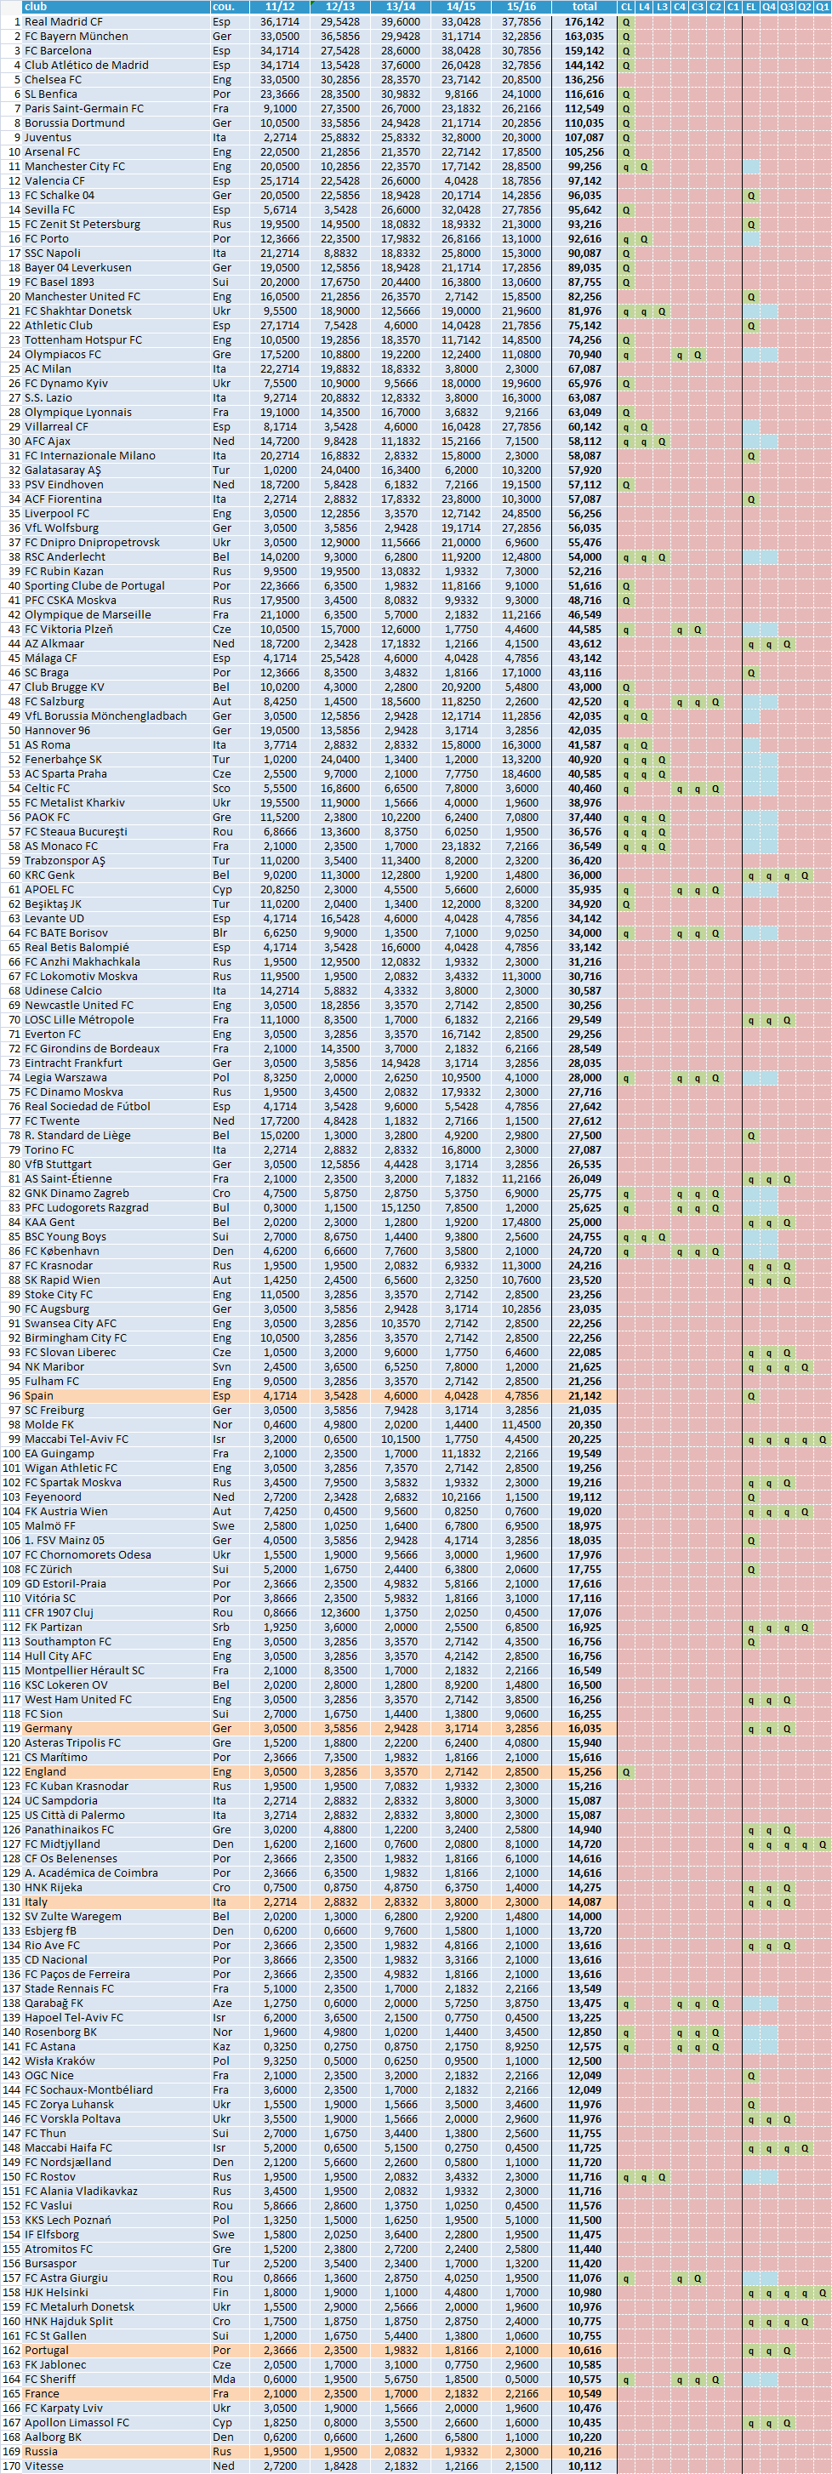This screenshot has width=832, height=2474.
Task: Select the 'APOEL FC' club cell
Action: 116,889
